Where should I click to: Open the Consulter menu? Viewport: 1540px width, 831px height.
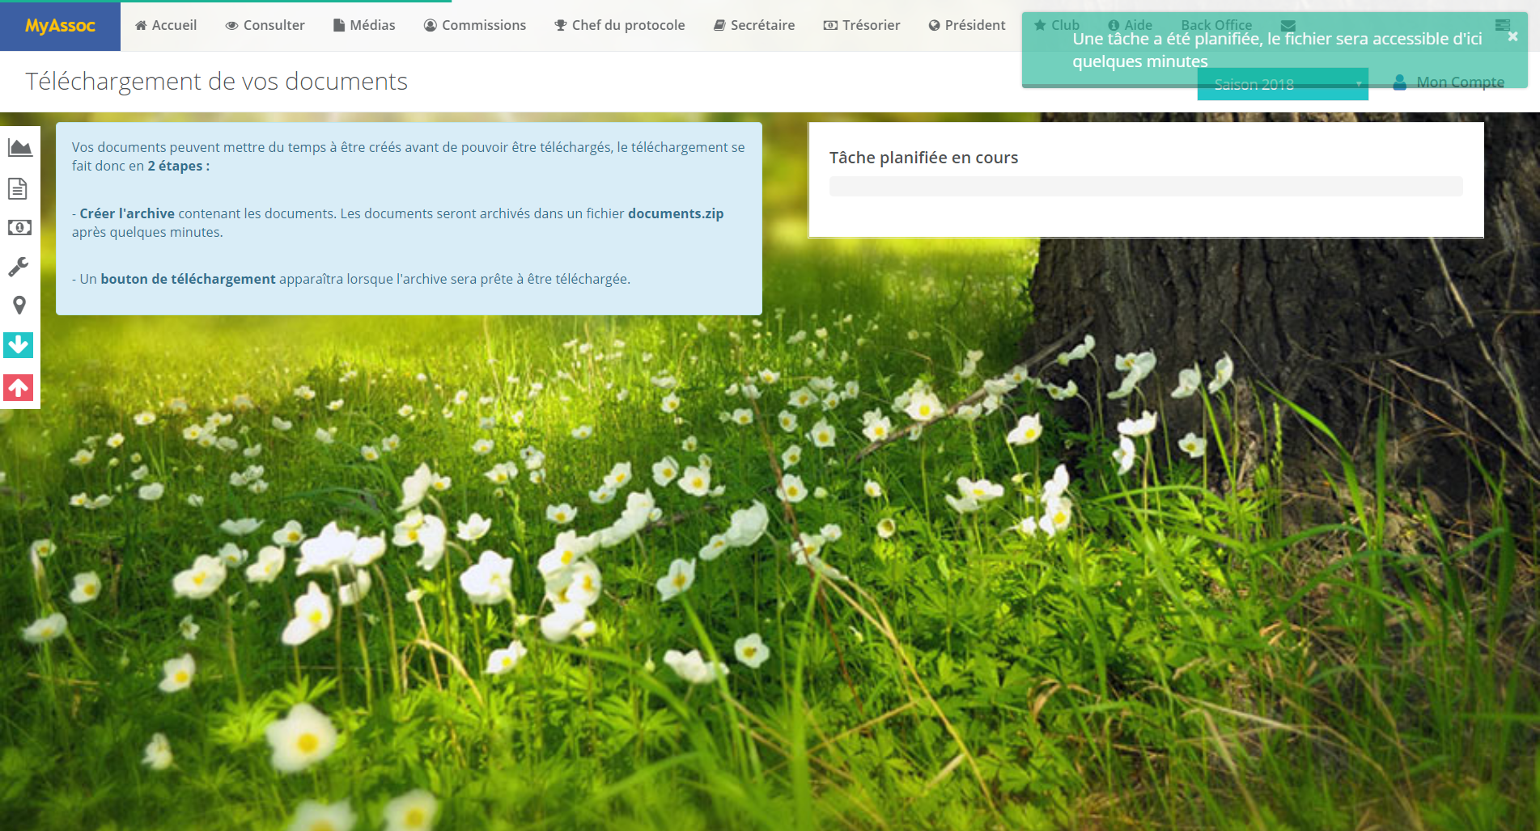point(265,25)
